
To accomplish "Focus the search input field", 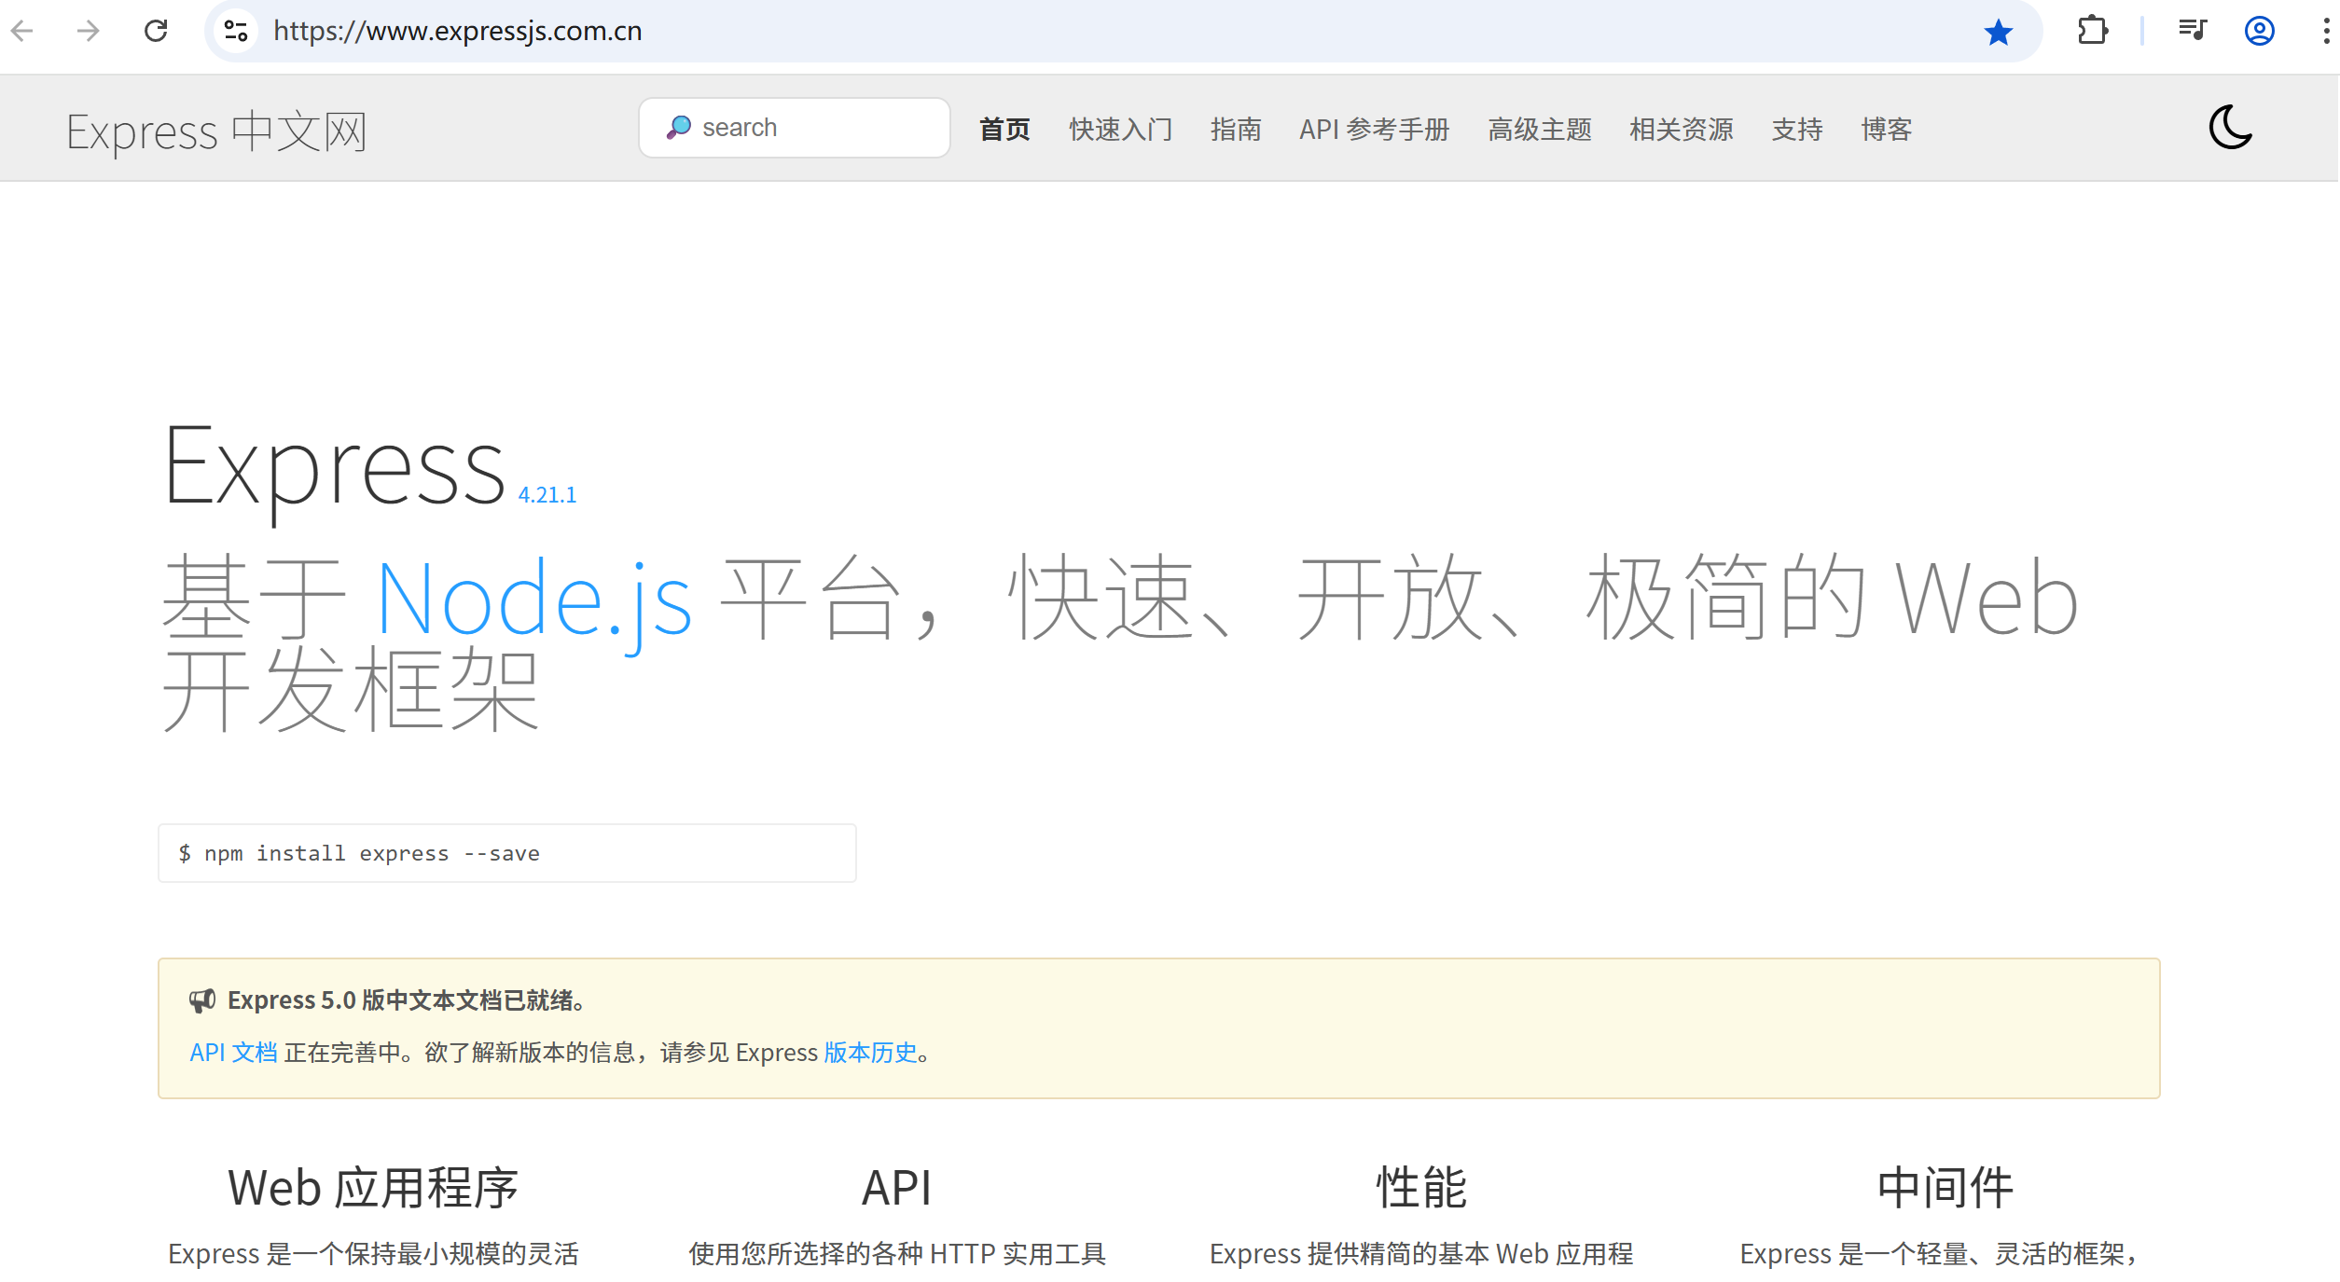I will (x=795, y=128).
